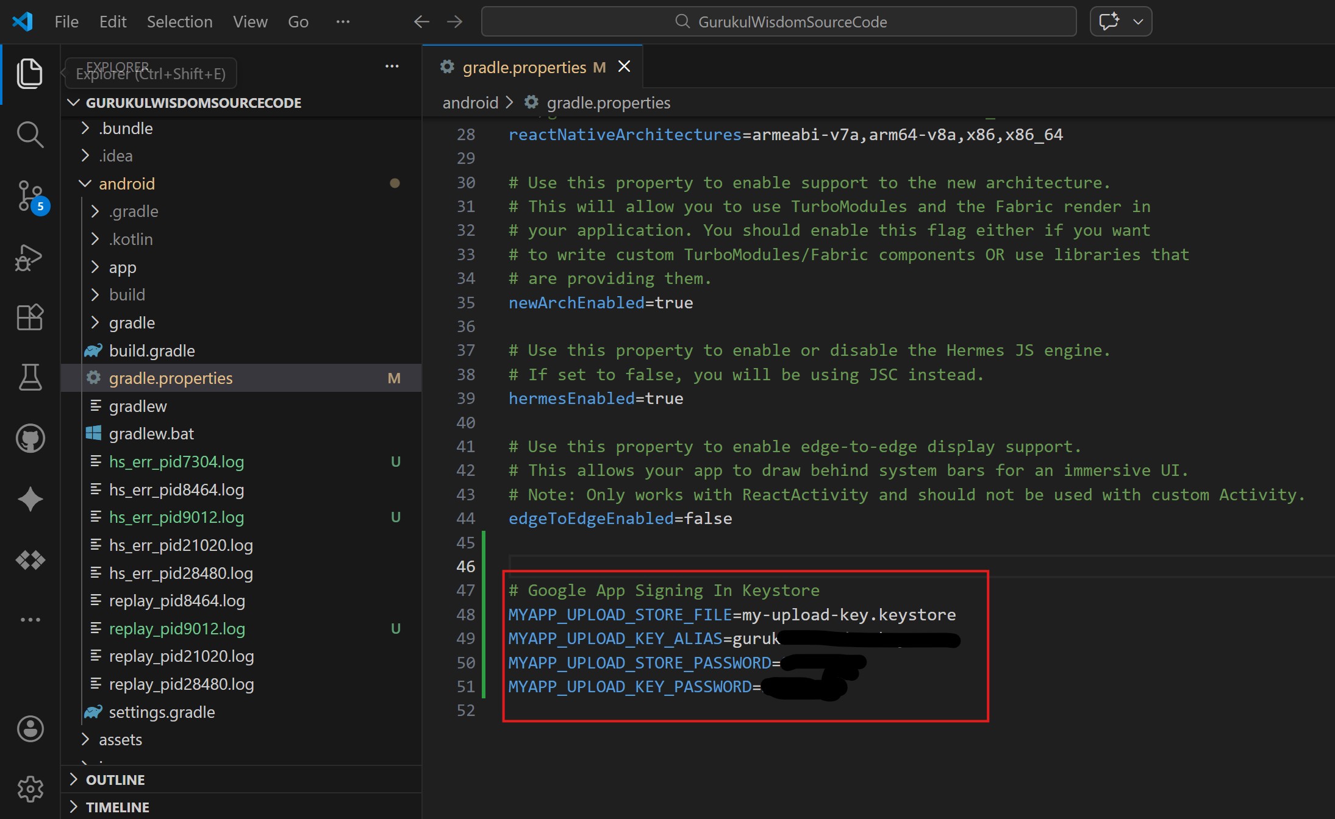Go back with the navigation arrow

click(421, 22)
